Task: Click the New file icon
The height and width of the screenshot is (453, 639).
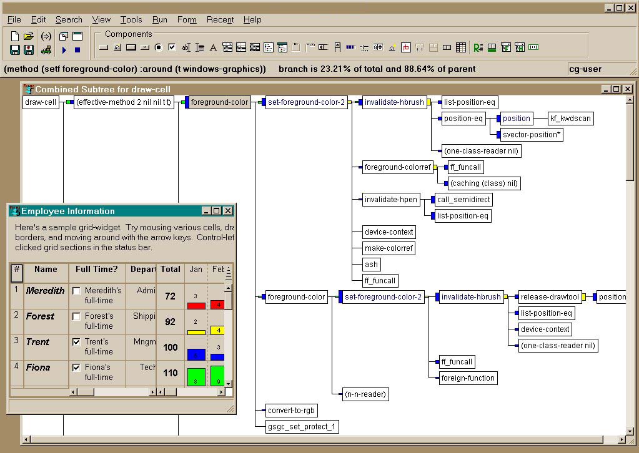Action: tap(15, 36)
